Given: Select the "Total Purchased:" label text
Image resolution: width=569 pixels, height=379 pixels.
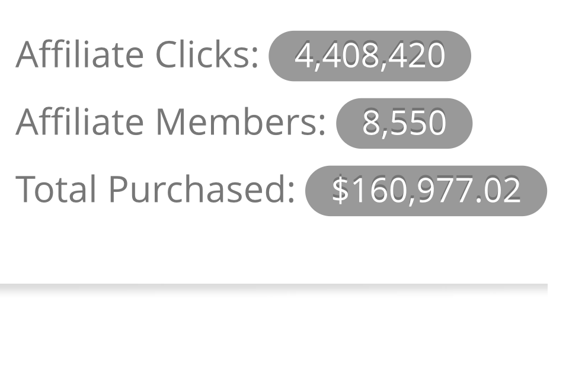Looking at the screenshot, I should [x=155, y=189].
